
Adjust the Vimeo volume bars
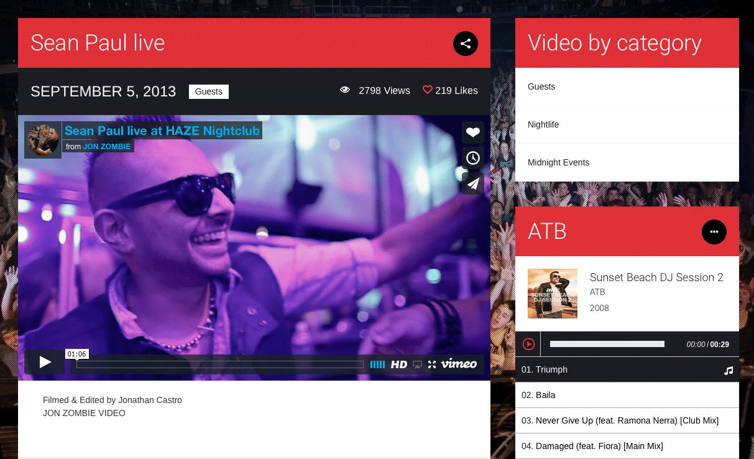[377, 364]
